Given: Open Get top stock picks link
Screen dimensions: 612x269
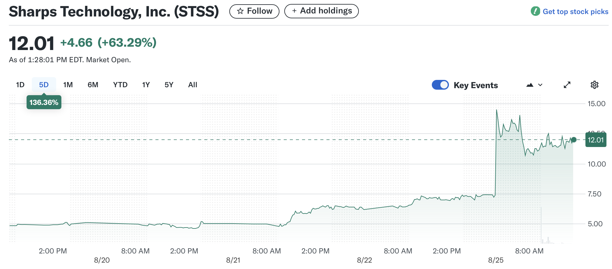Looking at the screenshot, I should tap(575, 12).
